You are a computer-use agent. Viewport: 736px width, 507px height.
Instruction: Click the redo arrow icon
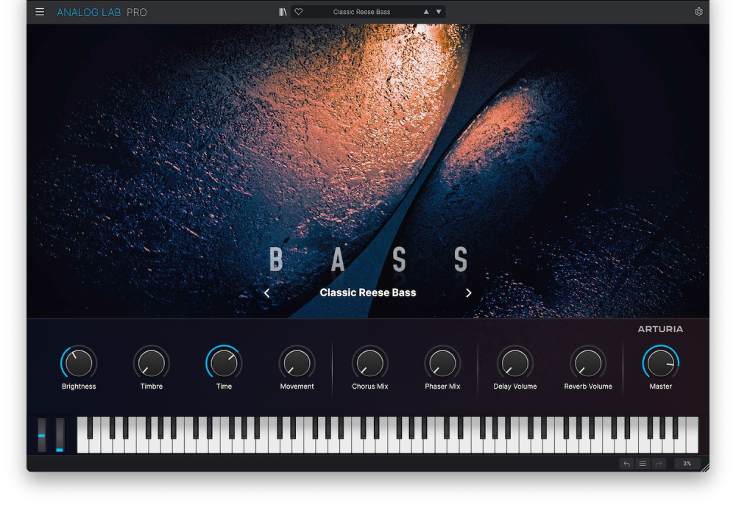[659, 464]
